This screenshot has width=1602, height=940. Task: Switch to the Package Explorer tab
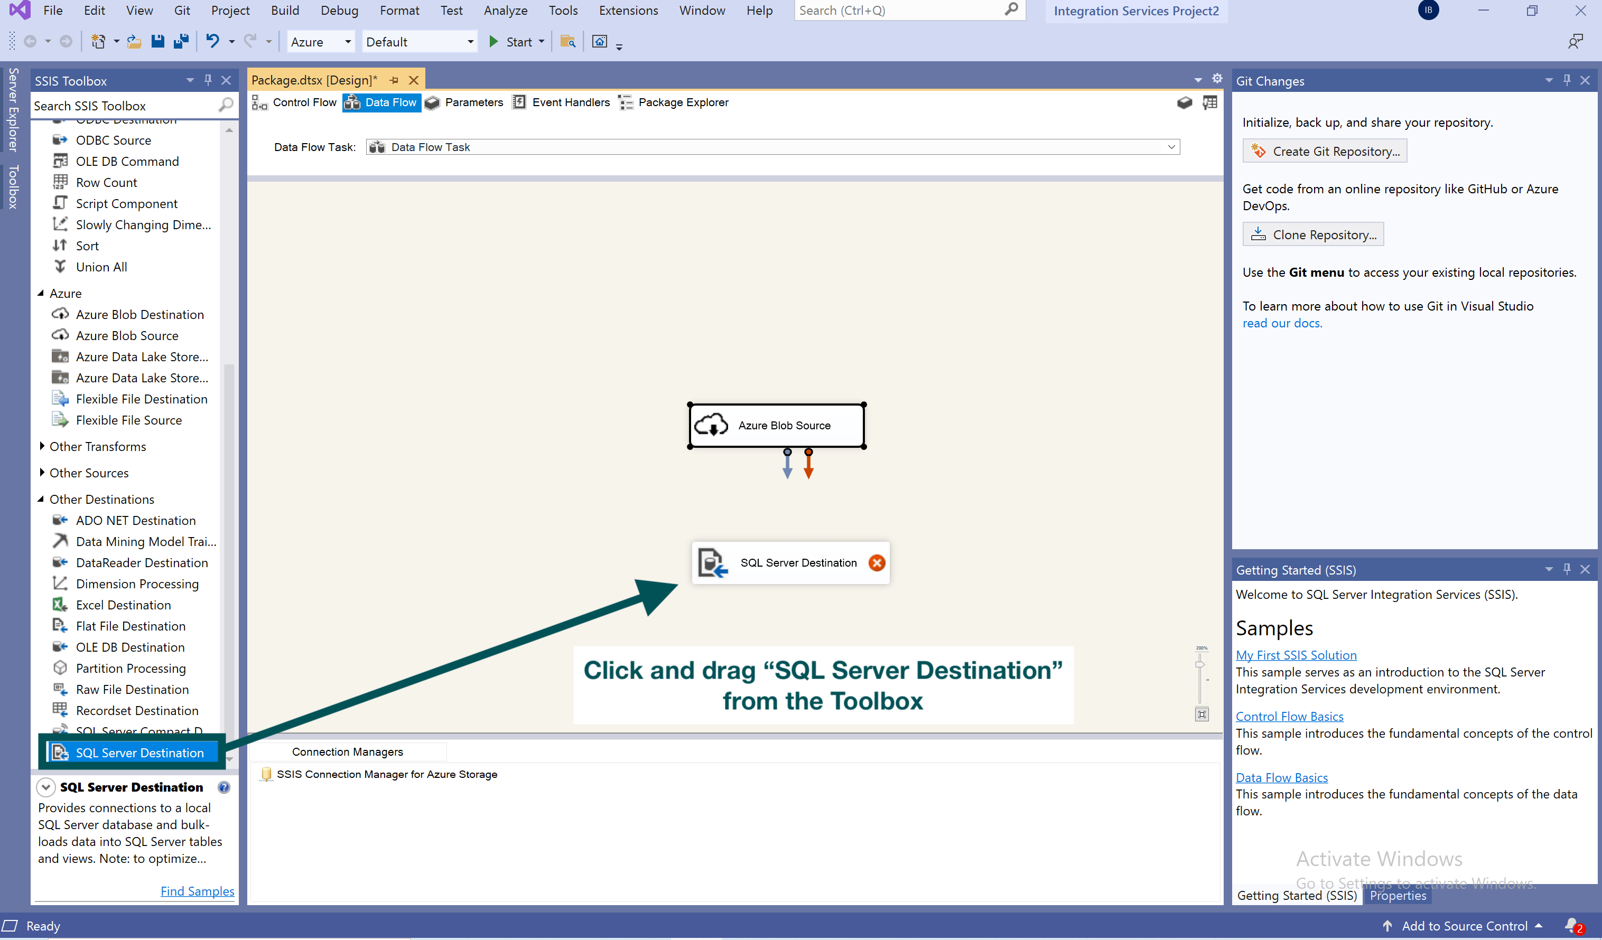click(x=673, y=102)
